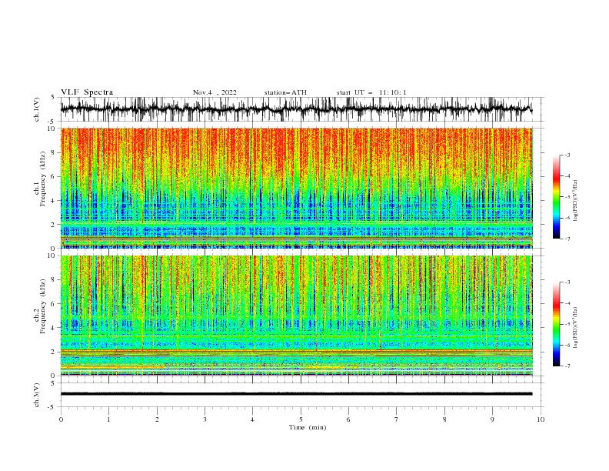609x471 pixels.
Task: Click the "Time (min)" axis label
Action: (308, 427)
